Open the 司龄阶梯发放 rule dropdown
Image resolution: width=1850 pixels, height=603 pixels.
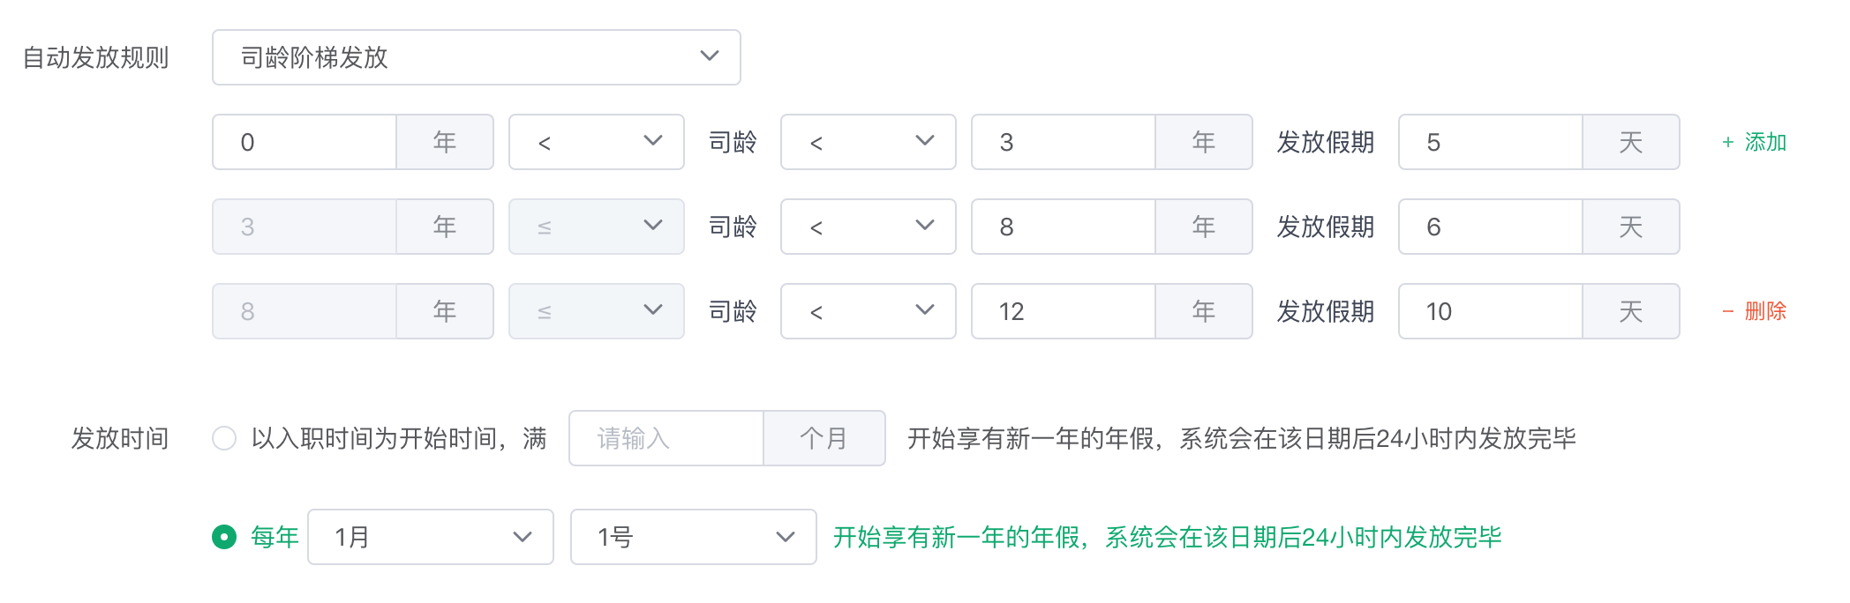(x=476, y=57)
